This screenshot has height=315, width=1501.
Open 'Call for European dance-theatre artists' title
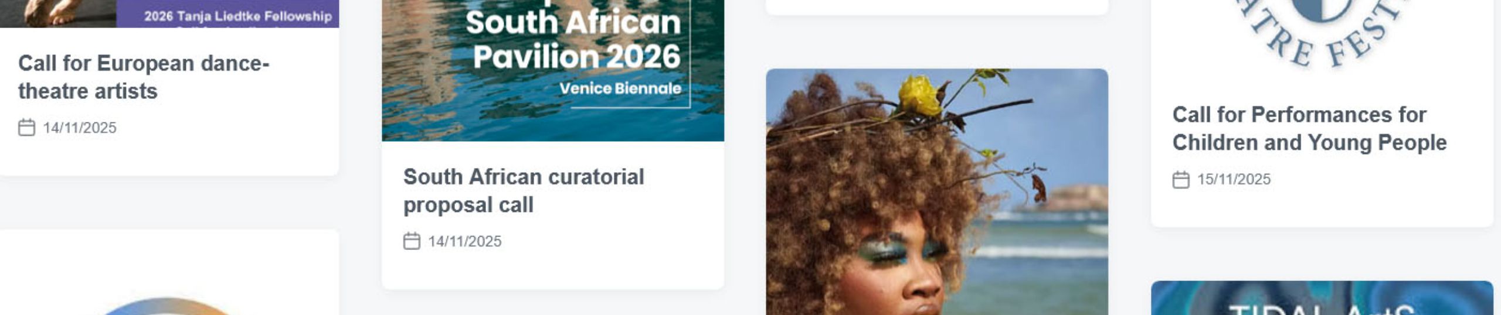(x=144, y=77)
